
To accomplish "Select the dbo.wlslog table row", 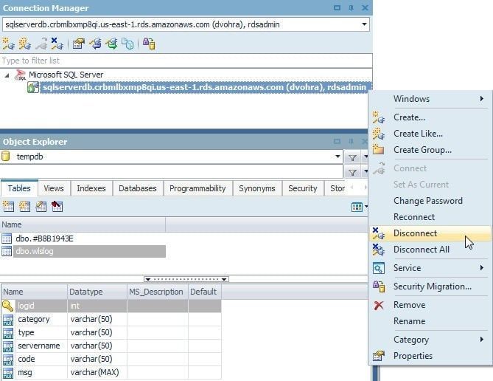I will coord(89,252).
